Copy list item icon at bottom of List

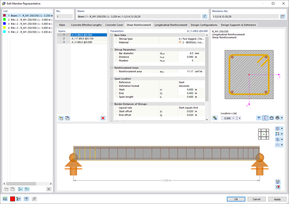point(12,189)
